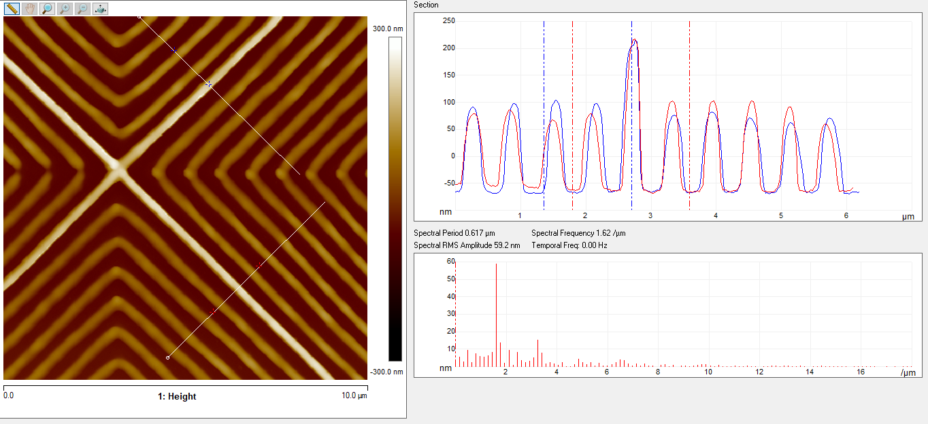This screenshot has height=424, width=928.
Task: Choose the plain magnifier zoom tool
Action: (x=47, y=9)
